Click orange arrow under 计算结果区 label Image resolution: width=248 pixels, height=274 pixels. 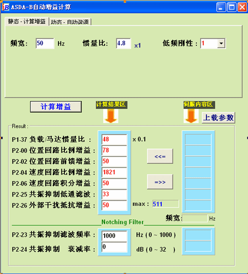click(111, 116)
